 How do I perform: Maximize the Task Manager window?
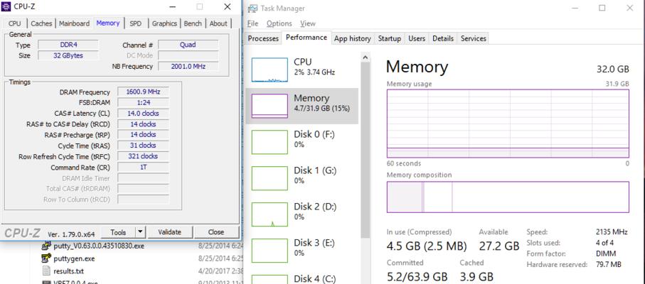coord(602,8)
